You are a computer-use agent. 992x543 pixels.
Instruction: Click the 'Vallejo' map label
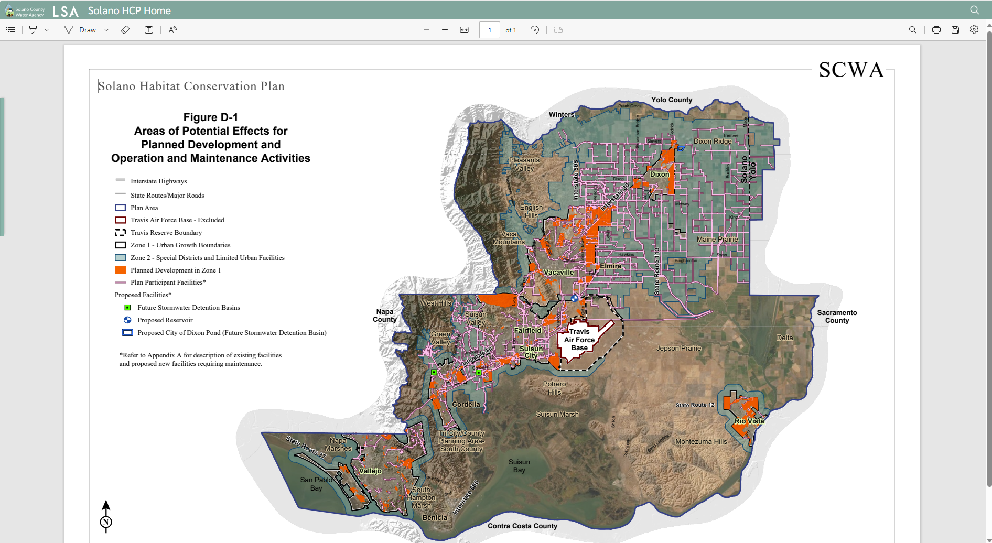(370, 471)
